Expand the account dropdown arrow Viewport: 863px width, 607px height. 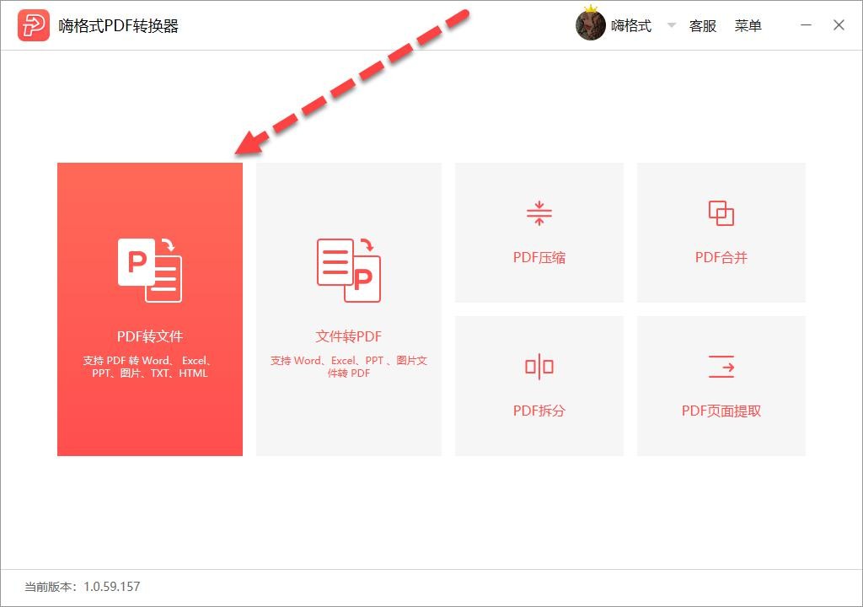672,25
